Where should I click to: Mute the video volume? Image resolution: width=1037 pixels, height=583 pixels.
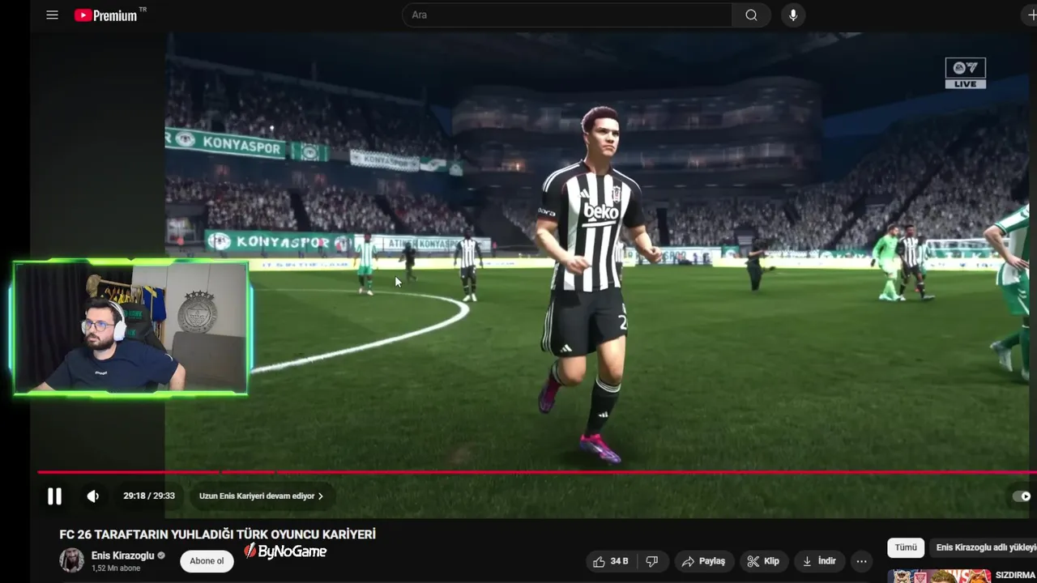pyautogui.click(x=93, y=496)
